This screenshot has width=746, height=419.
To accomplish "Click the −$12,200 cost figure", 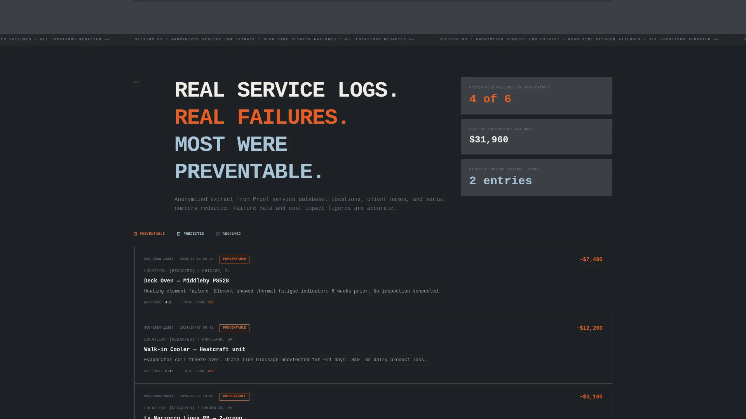I will (x=589, y=328).
